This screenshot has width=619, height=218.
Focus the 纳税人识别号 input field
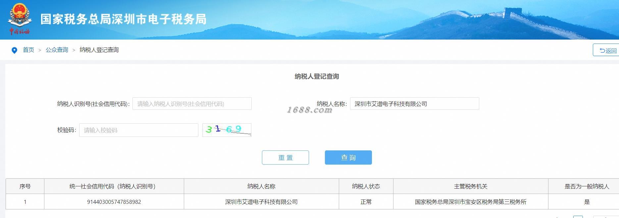[x=192, y=104]
